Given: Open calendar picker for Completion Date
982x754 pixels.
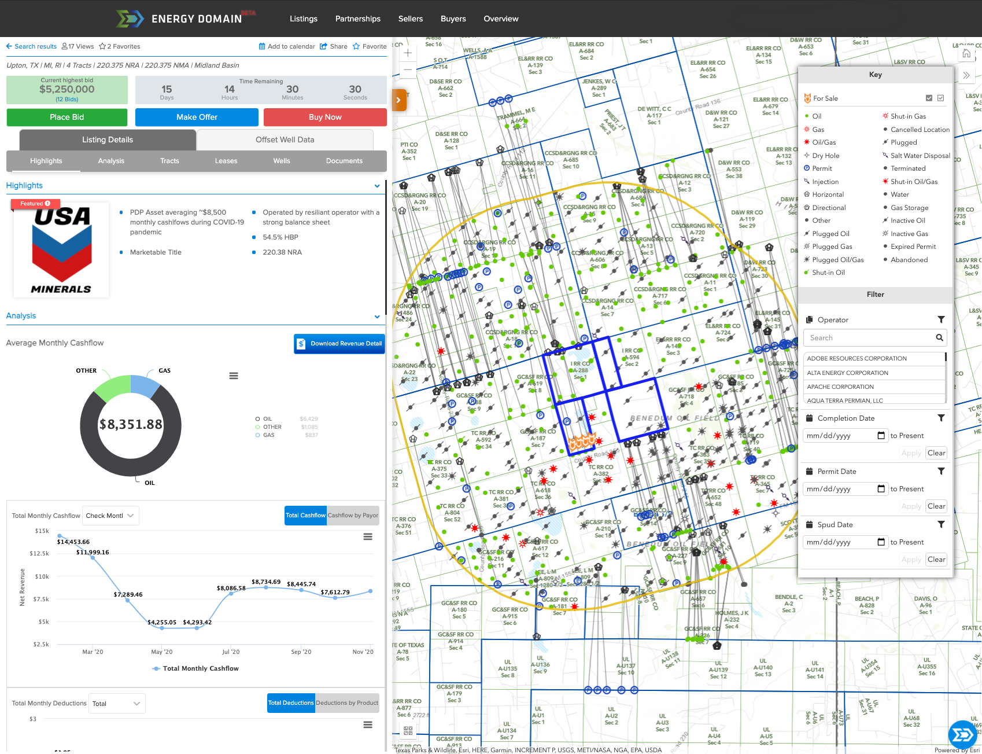Looking at the screenshot, I should [x=881, y=435].
